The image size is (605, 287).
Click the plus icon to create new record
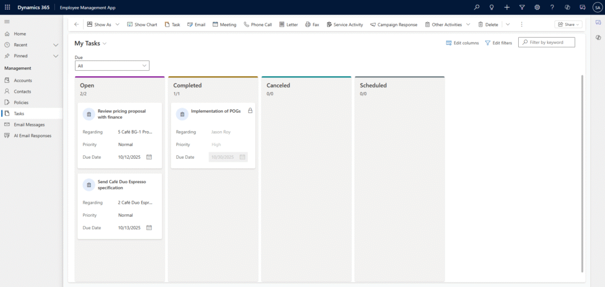[x=507, y=7]
